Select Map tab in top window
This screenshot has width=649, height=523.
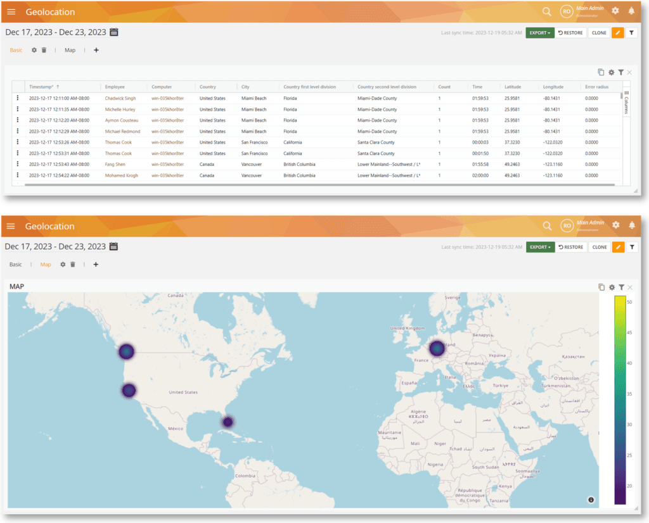pyautogui.click(x=70, y=50)
